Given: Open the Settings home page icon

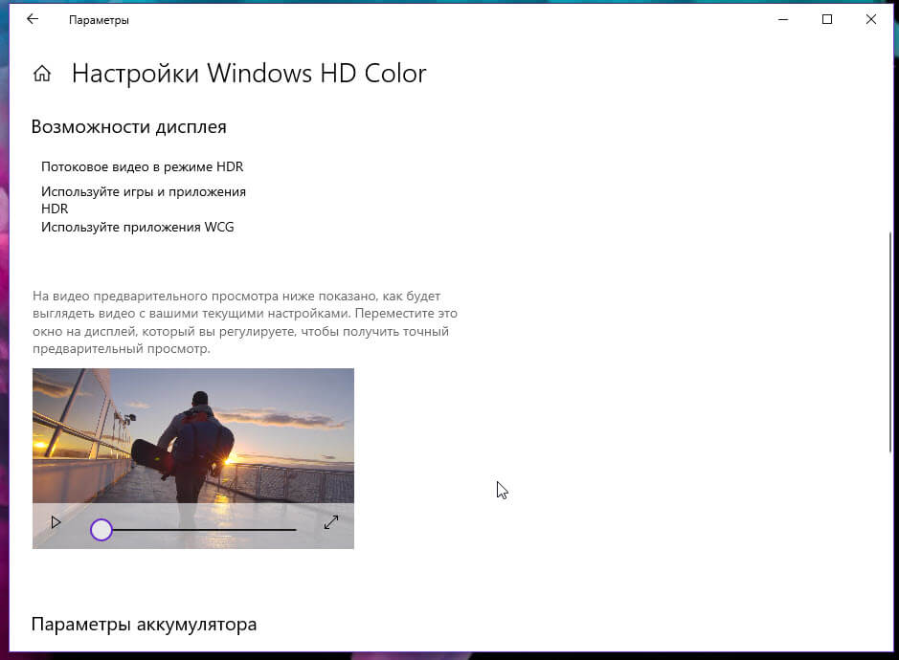Looking at the screenshot, I should tap(42, 74).
